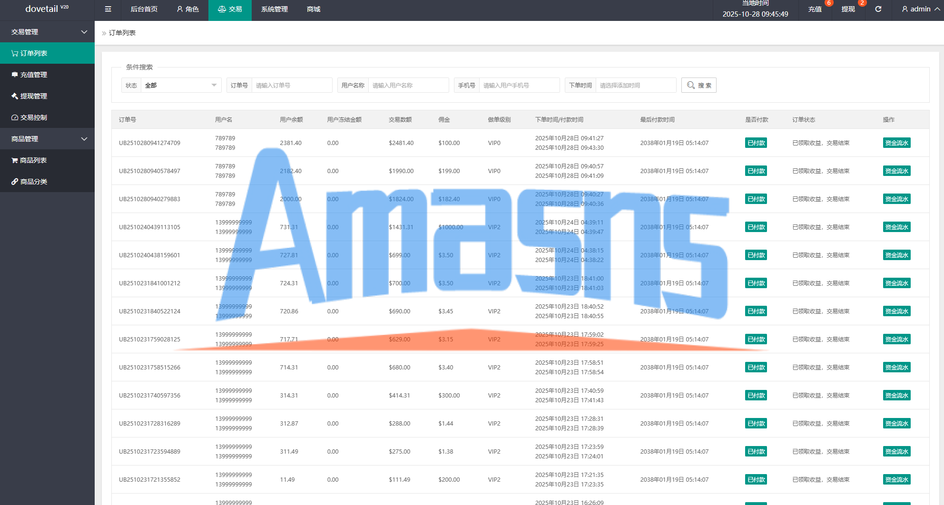This screenshot has height=505, width=944.
Task: Focus the 订单号 search input field
Action: (292, 85)
